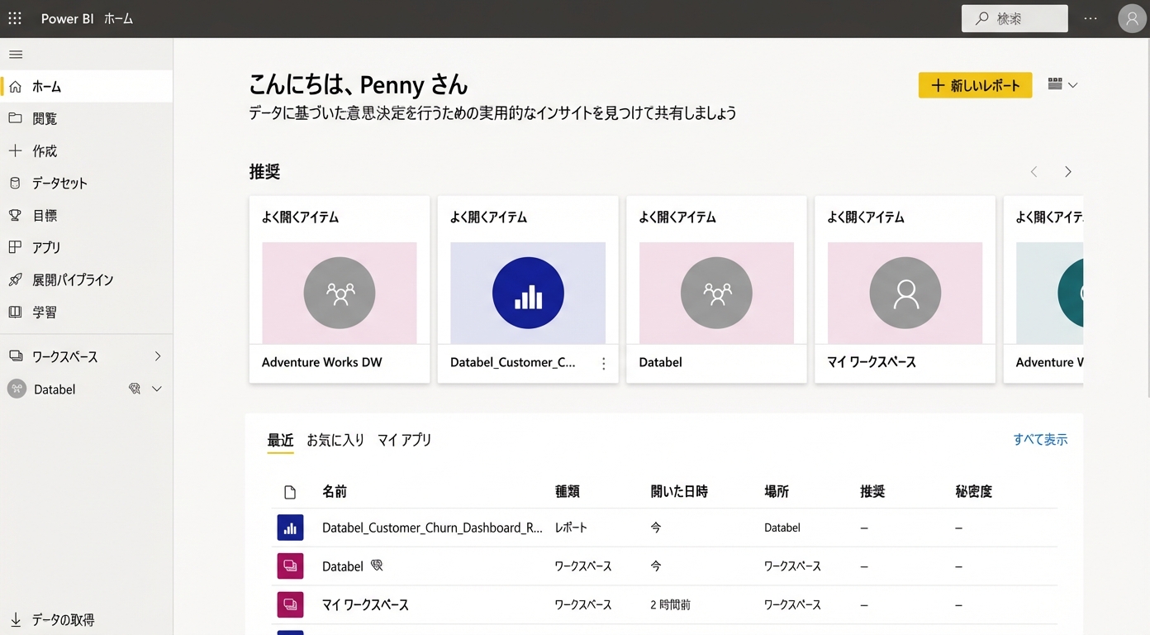Click ホーム breadcrumb text in top header
The image size is (1150, 635).
click(118, 18)
